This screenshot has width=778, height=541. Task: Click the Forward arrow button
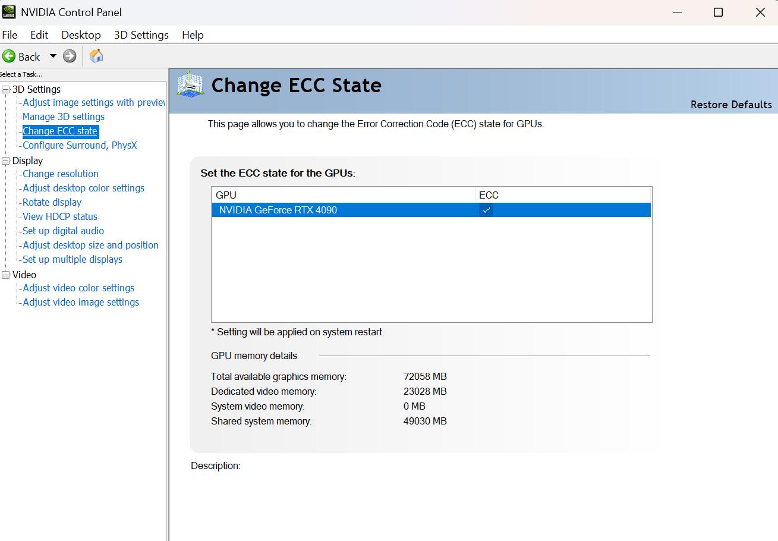[70, 56]
